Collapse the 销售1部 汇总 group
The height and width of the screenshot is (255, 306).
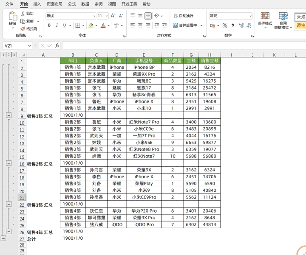pos(8,115)
